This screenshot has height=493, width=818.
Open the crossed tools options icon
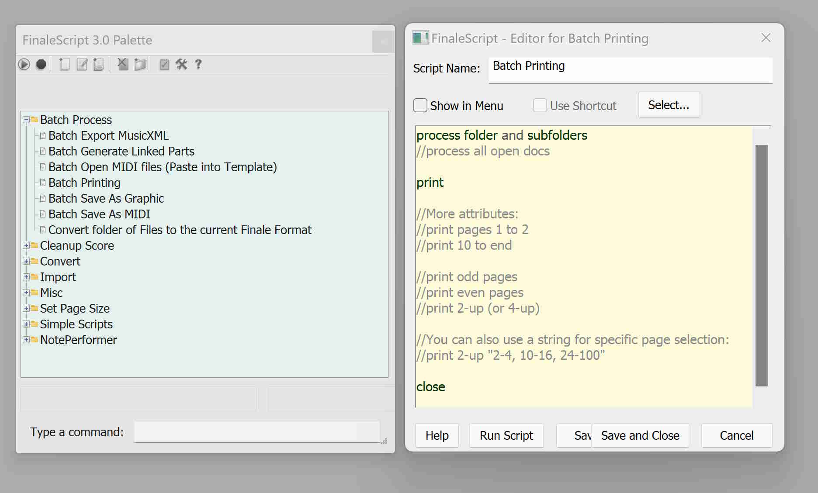pyautogui.click(x=181, y=65)
